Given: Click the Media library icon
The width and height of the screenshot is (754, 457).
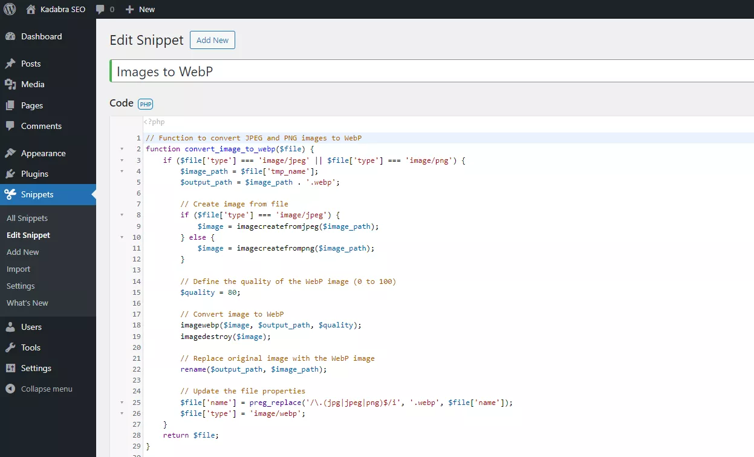Looking at the screenshot, I should pos(10,84).
